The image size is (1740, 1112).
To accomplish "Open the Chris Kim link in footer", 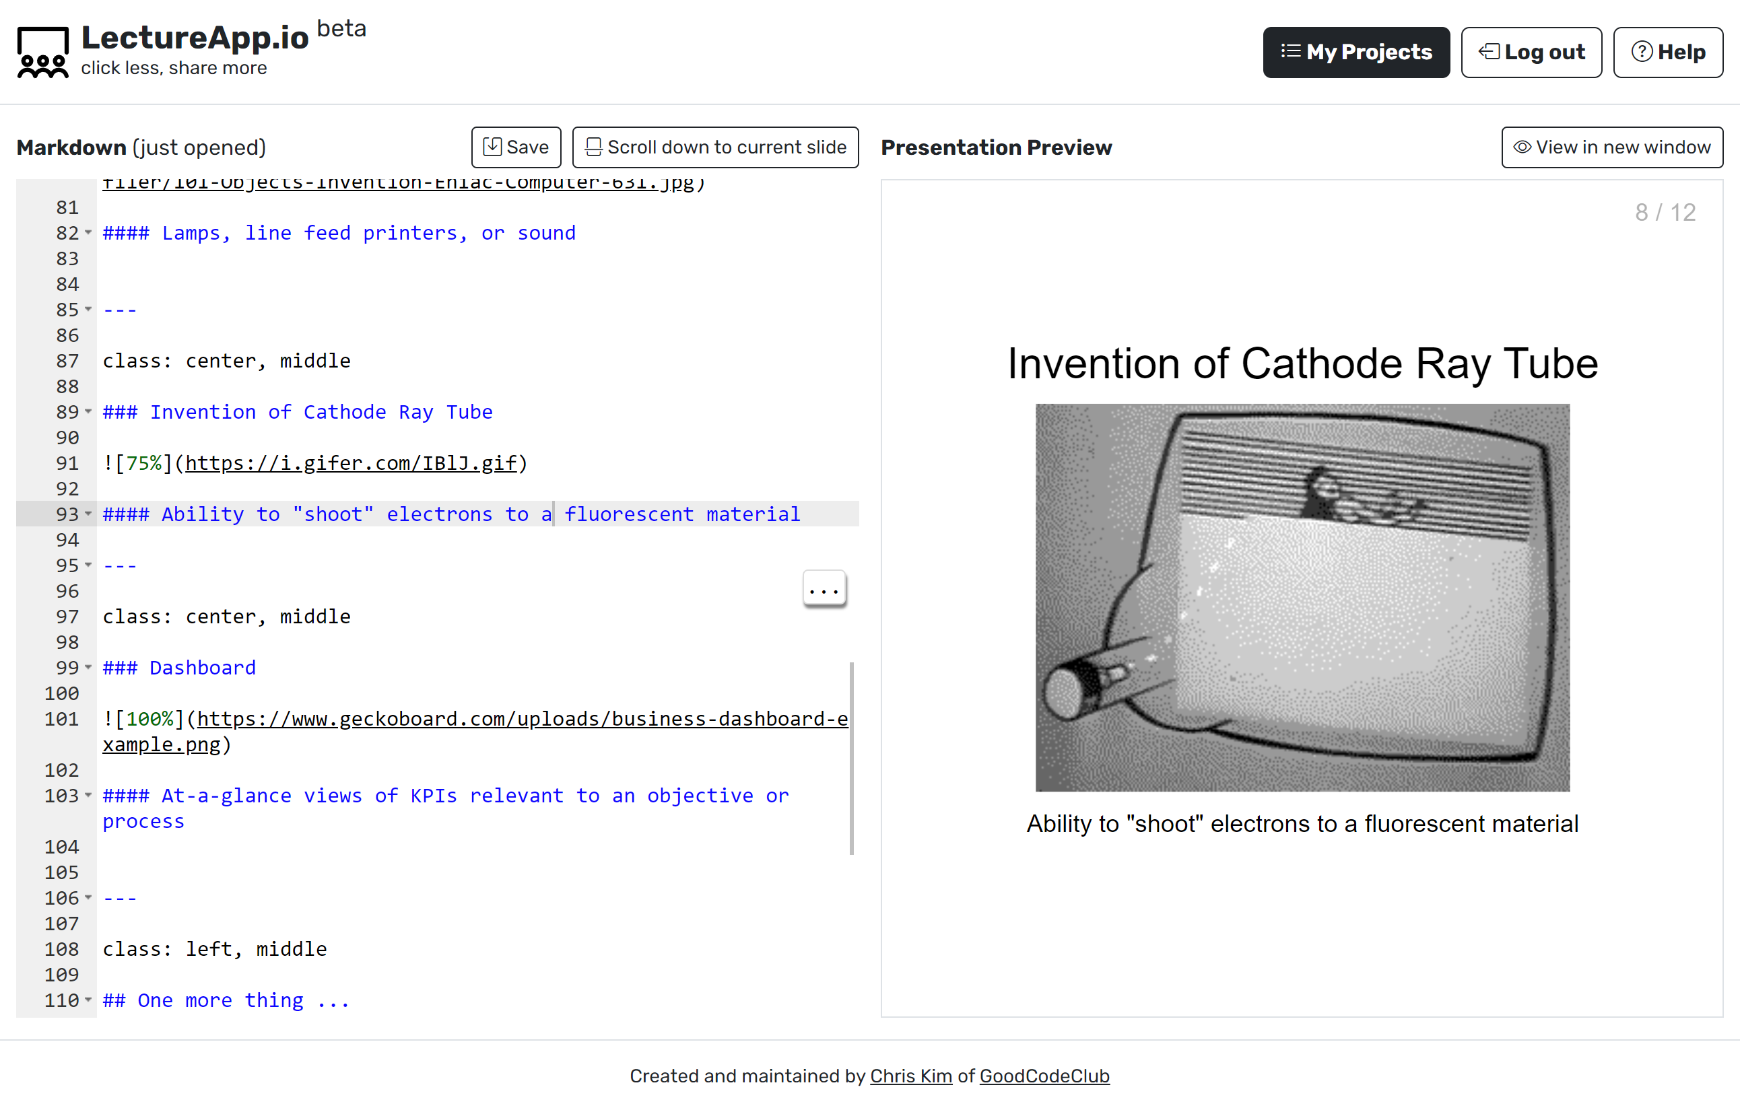I will click(x=910, y=1076).
